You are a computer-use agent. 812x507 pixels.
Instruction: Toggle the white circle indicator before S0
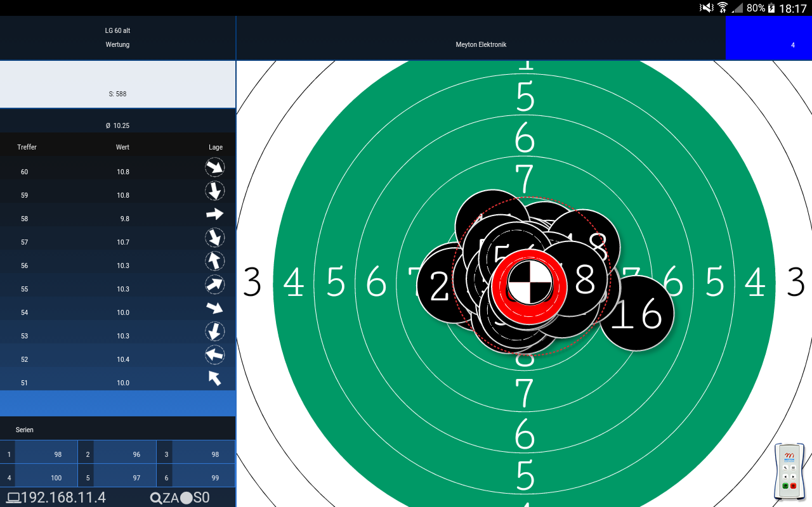pyautogui.click(x=186, y=498)
